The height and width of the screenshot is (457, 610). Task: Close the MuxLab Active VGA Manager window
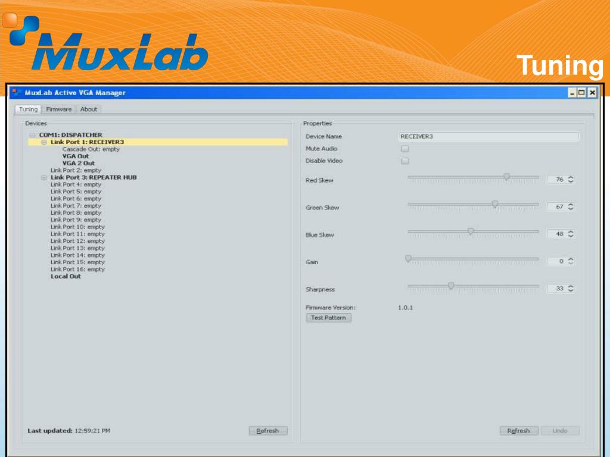point(592,93)
